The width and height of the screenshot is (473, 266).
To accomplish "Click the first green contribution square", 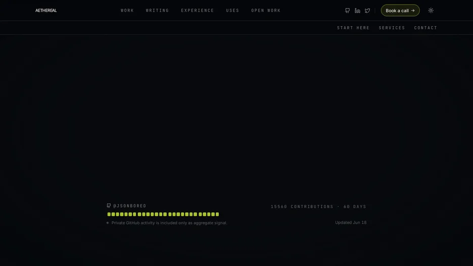I will (109, 214).
